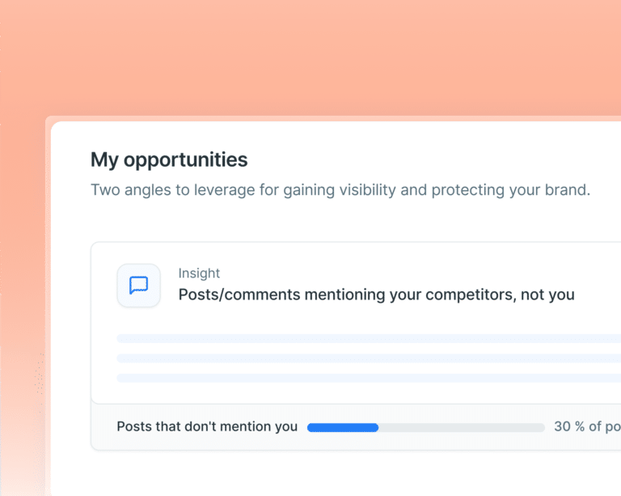Click the blue filled part of progress bar
This screenshot has height=496, width=621.
[343, 427]
